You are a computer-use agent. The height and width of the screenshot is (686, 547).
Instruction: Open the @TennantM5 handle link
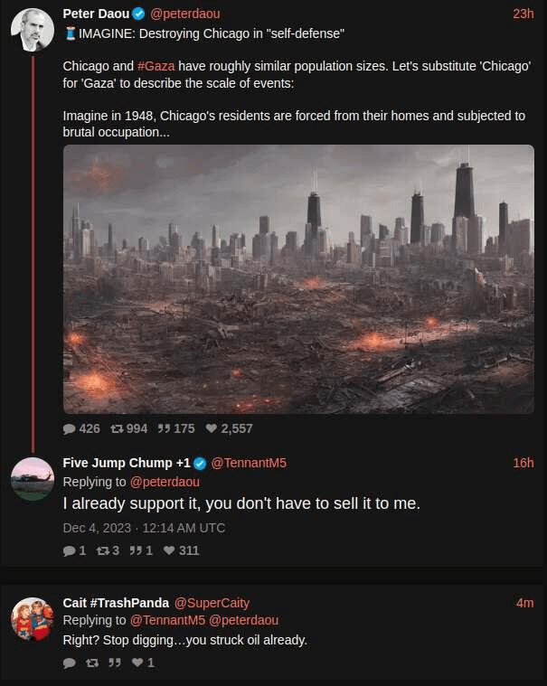click(x=249, y=463)
